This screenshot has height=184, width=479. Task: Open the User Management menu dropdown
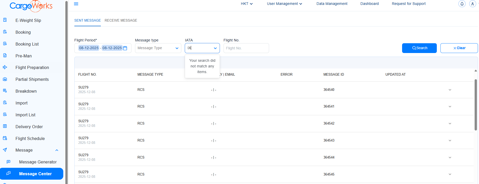[284, 4]
